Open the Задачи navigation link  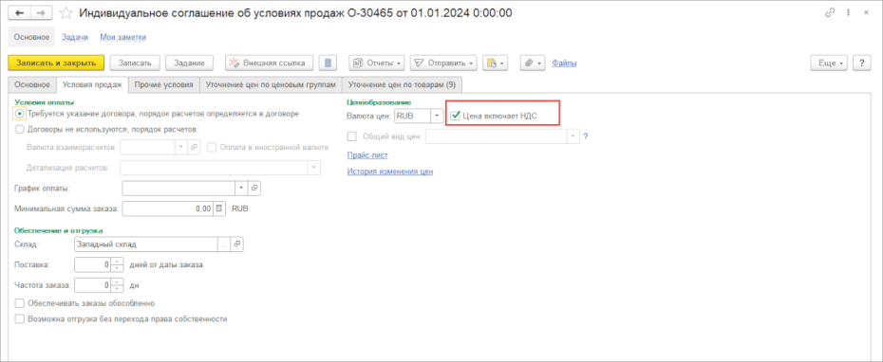pyautogui.click(x=75, y=37)
